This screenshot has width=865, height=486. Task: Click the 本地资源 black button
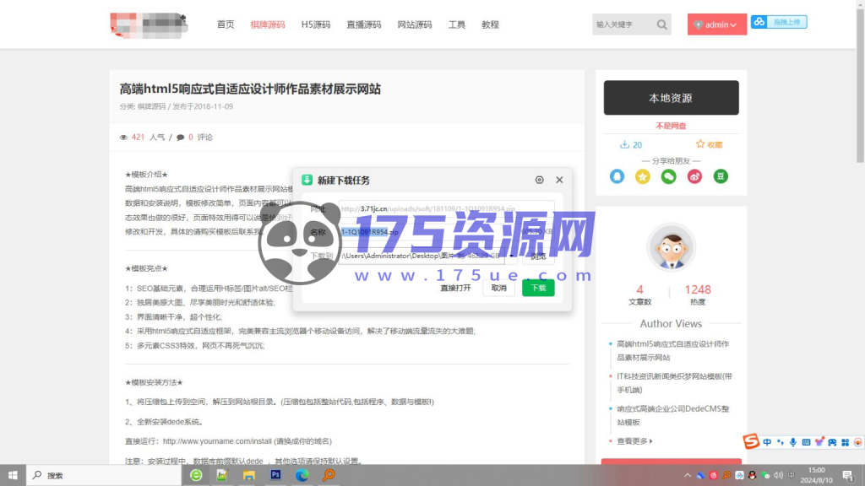click(671, 98)
